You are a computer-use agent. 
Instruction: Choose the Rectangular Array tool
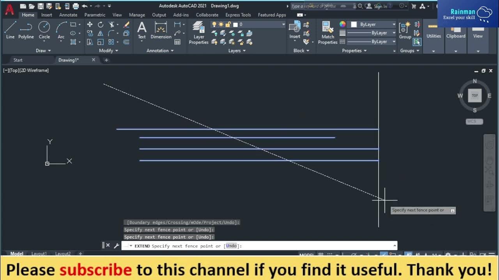111,42
